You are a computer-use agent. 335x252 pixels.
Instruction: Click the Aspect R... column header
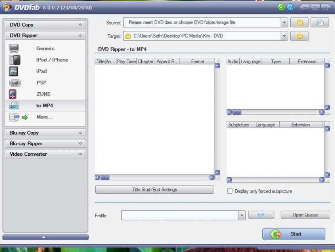click(x=167, y=61)
